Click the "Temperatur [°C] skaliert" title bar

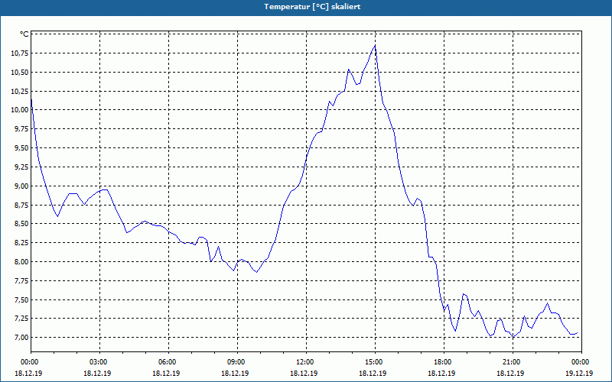(306, 7)
